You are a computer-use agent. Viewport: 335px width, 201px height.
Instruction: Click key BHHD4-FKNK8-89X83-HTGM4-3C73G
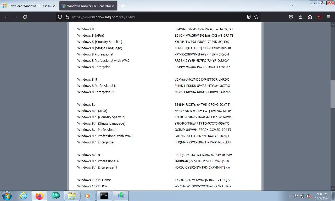coord(202,86)
